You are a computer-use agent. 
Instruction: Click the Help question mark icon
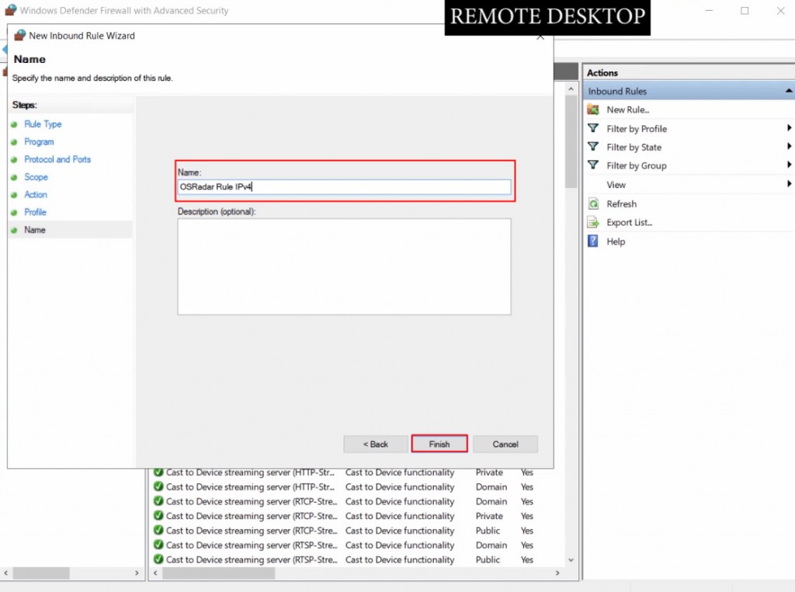(x=592, y=241)
